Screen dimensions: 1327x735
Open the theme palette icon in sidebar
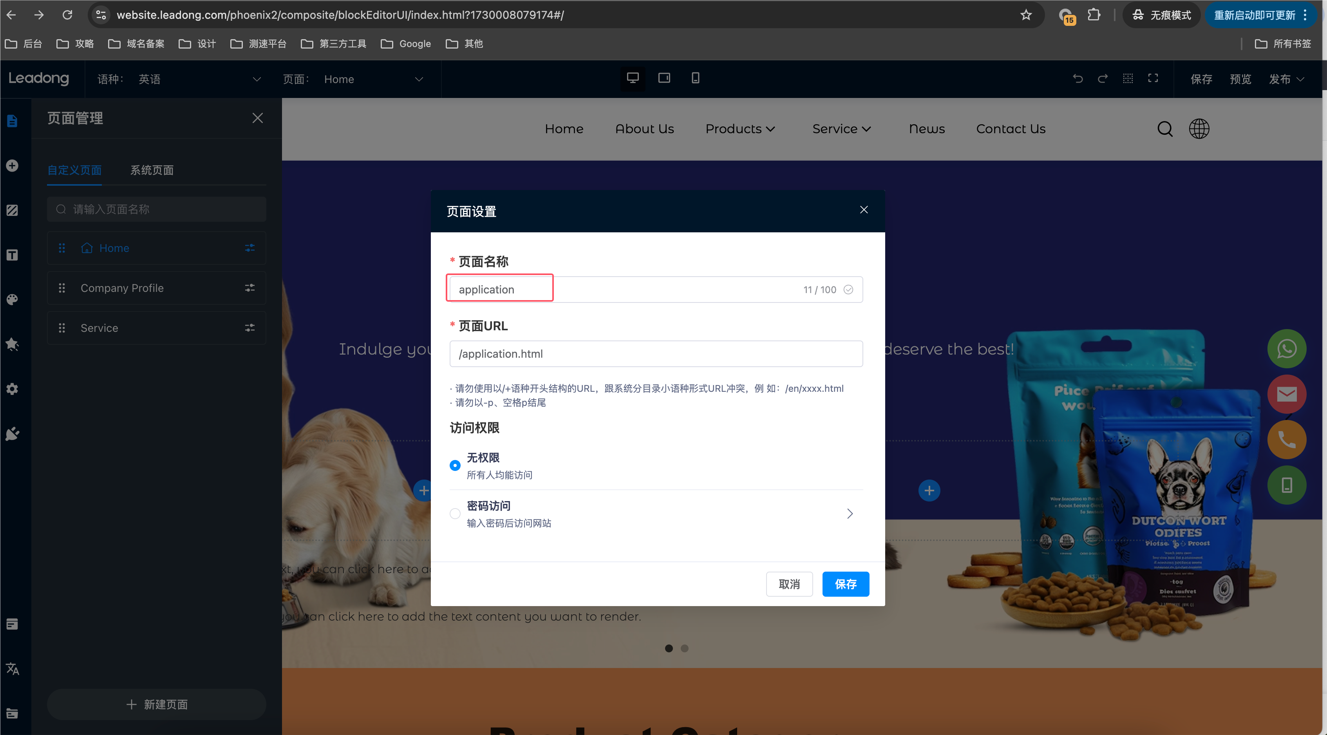pyautogui.click(x=13, y=299)
